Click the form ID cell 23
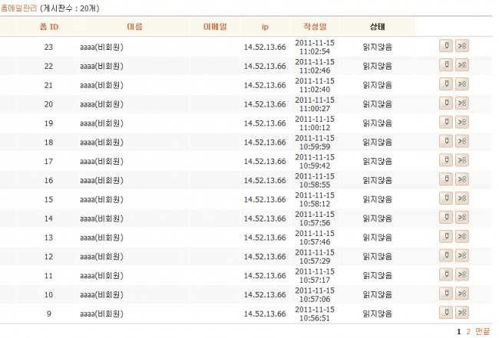 click(x=48, y=47)
